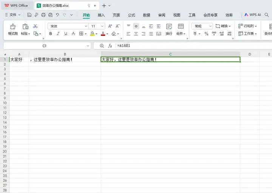Expand font color dropdown arrow

point(107,34)
